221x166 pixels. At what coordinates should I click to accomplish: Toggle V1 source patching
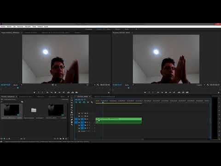coord(76,119)
